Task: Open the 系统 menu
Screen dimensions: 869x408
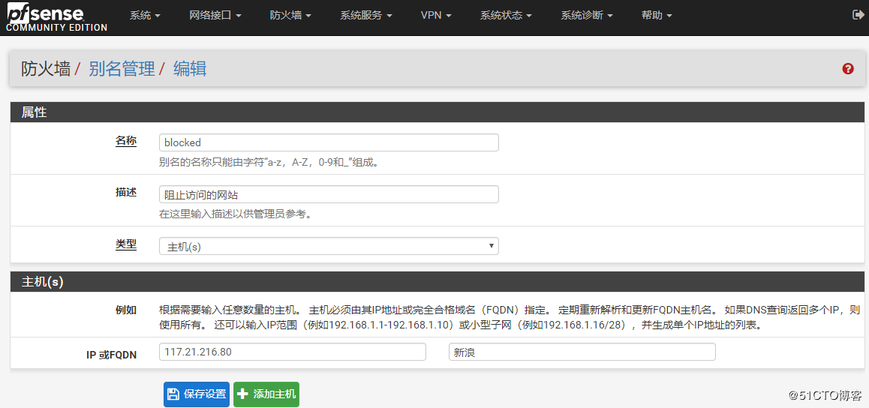Action: pyautogui.click(x=145, y=16)
